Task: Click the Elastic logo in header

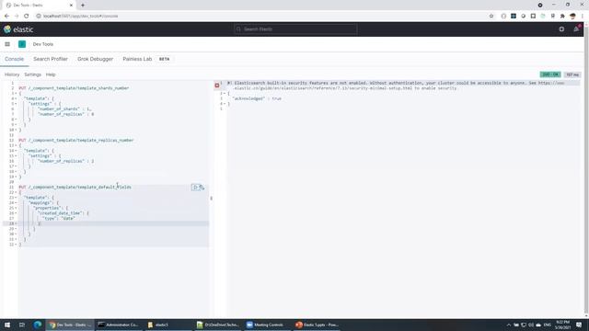Action: pos(18,29)
